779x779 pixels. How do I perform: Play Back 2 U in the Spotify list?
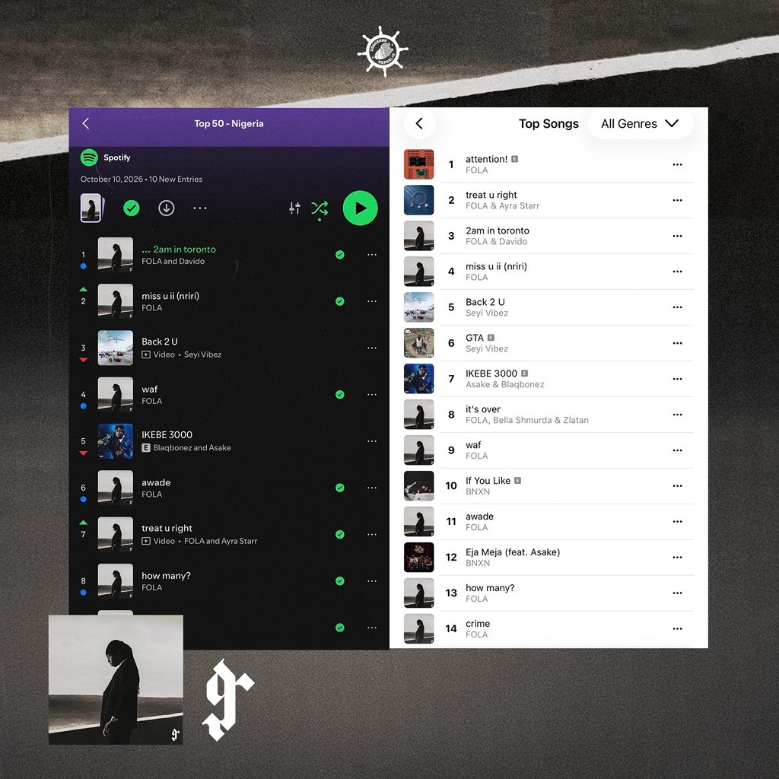click(x=228, y=348)
